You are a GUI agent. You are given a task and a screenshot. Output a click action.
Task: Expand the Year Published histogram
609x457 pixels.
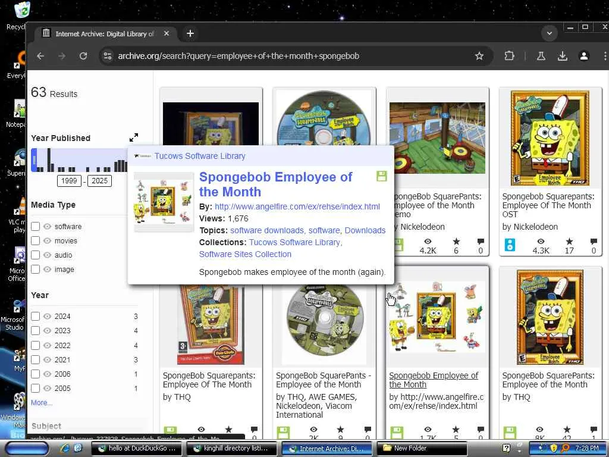point(134,137)
